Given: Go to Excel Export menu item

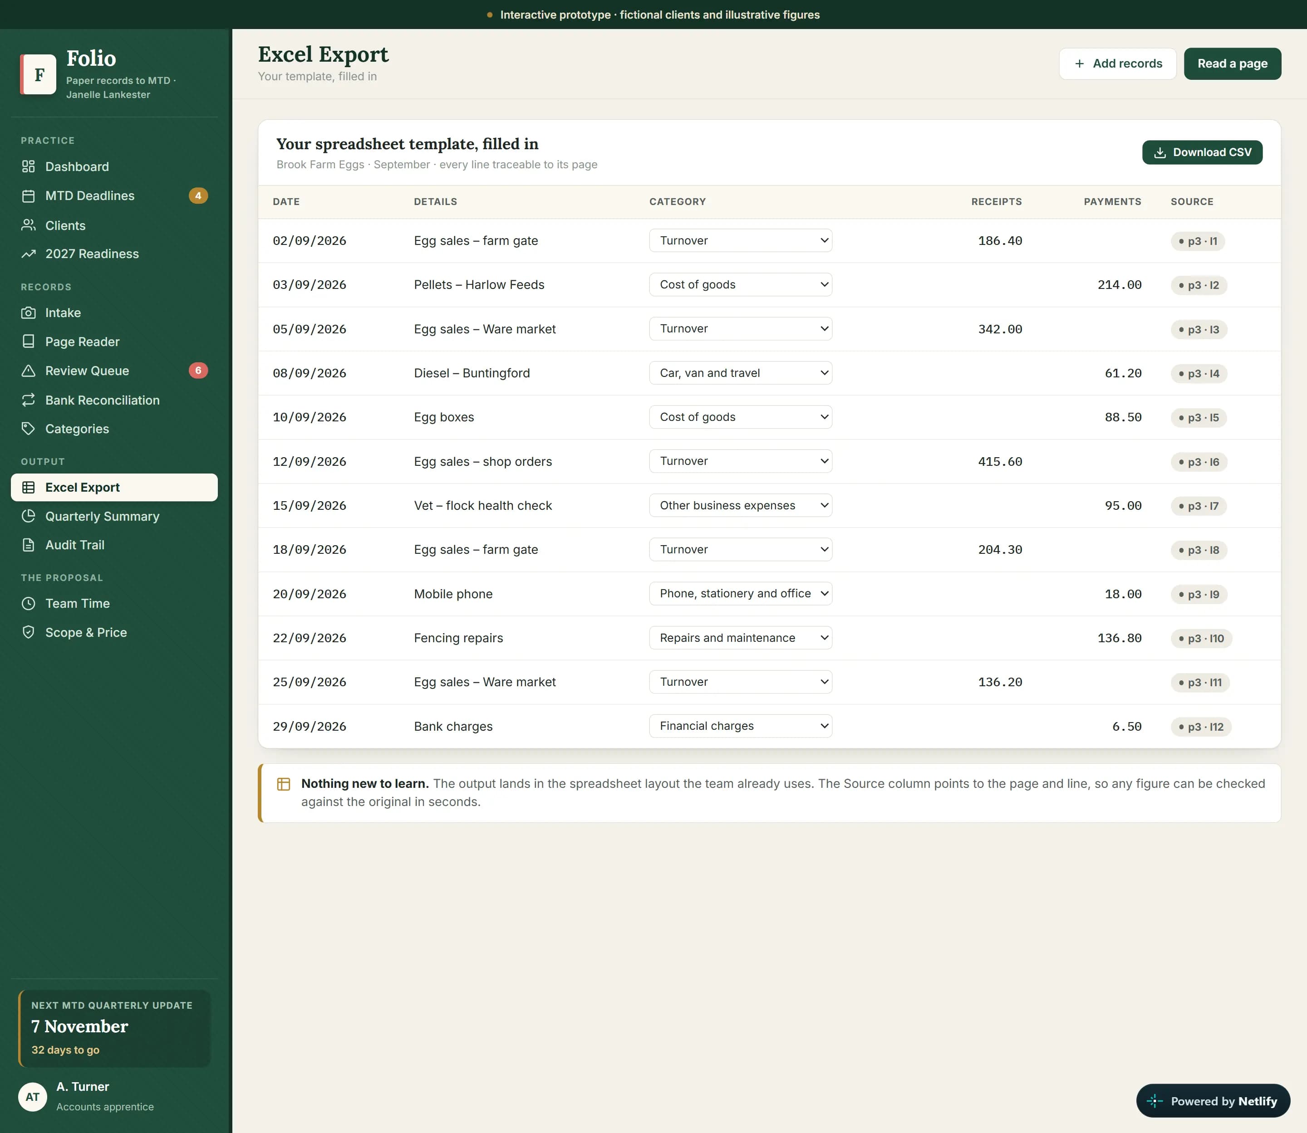Looking at the screenshot, I should [114, 488].
